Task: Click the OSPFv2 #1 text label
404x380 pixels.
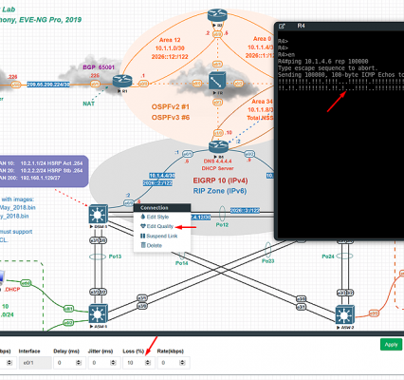Action: click(171, 106)
